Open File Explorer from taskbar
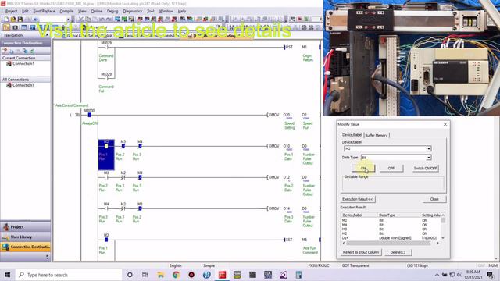Screen dimensions: 500x281 [x=160, y=275]
